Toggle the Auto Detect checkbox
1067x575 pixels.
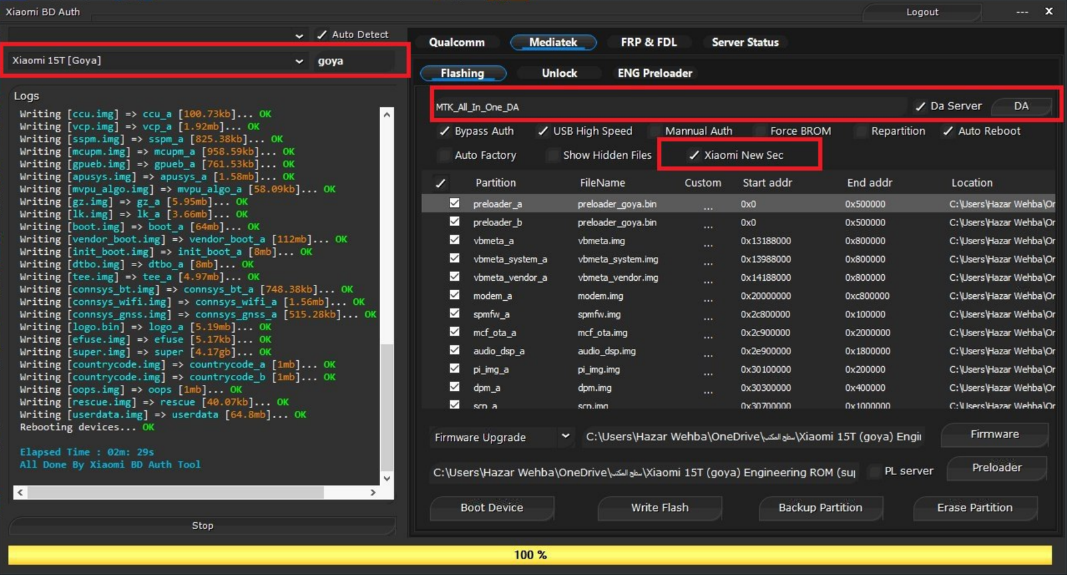322,35
